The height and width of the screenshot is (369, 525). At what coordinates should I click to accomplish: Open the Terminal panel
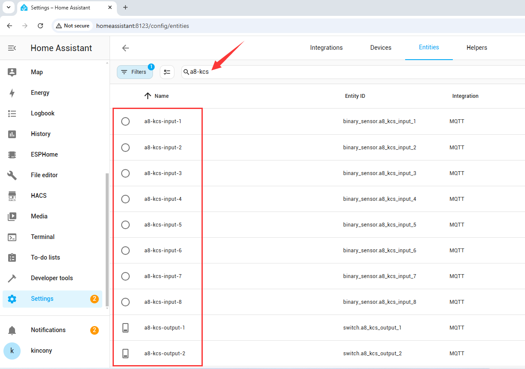click(43, 237)
